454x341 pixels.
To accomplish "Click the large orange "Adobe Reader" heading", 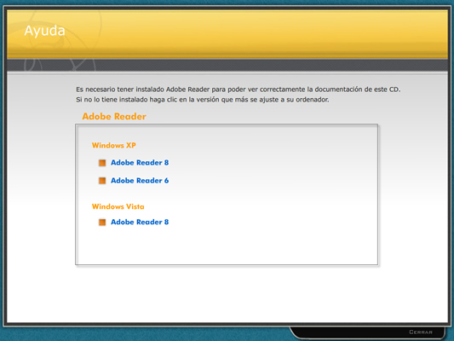I will tap(114, 117).
